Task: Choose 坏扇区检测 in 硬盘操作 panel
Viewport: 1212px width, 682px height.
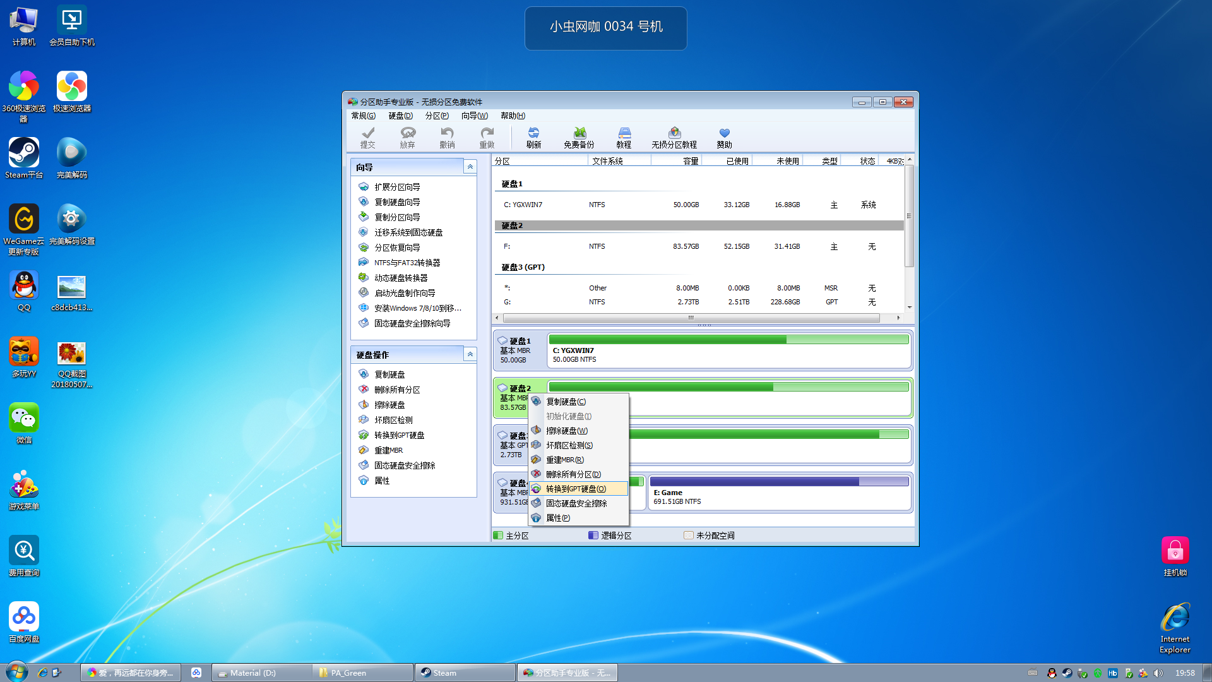Action: [393, 420]
